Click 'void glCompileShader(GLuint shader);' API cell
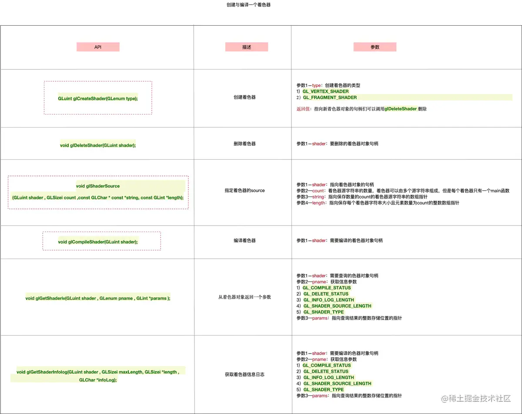The width and height of the screenshot is (522, 414). (98, 242)
